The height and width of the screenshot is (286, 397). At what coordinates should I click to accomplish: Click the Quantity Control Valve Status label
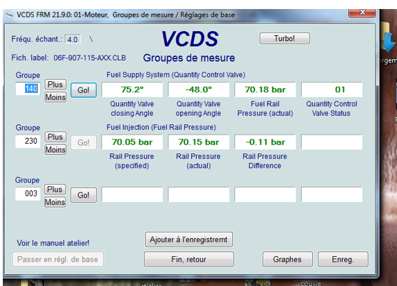click(332, 108)
